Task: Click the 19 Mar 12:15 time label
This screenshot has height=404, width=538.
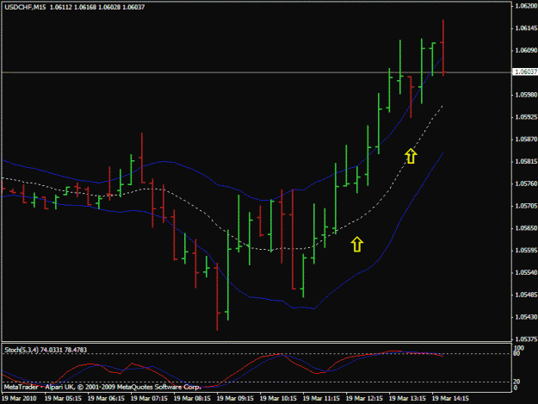Action: click(364, 398)
